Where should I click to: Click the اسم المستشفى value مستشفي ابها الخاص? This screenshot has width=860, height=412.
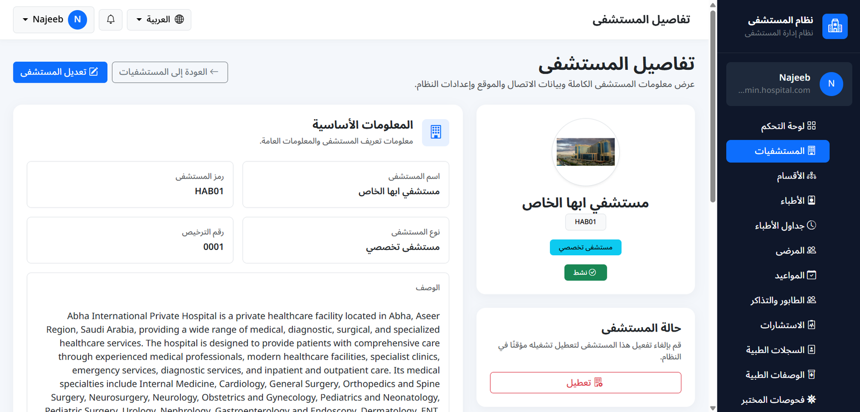pyautogui.click(x=399, y=192)
